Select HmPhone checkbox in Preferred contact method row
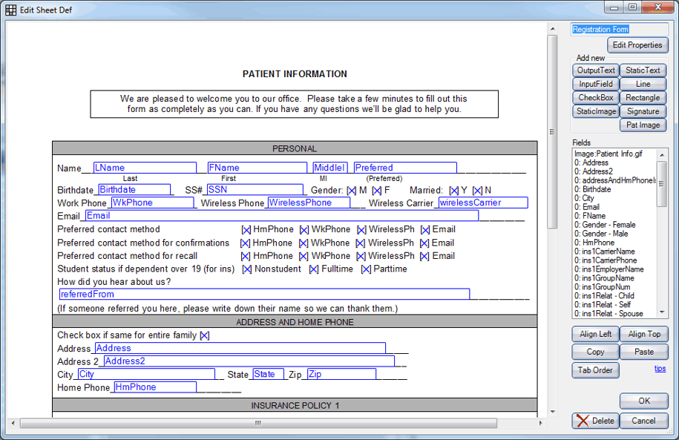This screenshot has height=440, width=679. [246, 230]
